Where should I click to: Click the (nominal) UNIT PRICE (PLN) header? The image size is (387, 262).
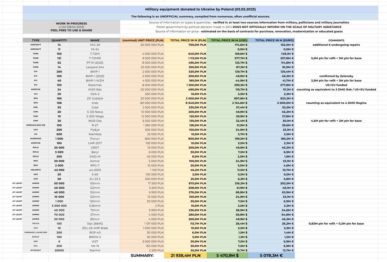[x=142, y=40]
